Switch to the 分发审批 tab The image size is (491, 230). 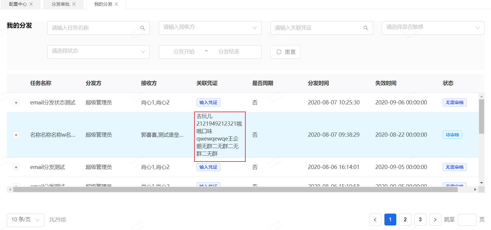click(61, 4)
